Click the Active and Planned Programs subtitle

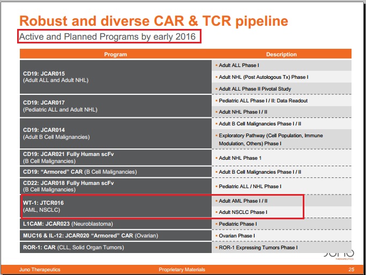click(x=110, y=36)
